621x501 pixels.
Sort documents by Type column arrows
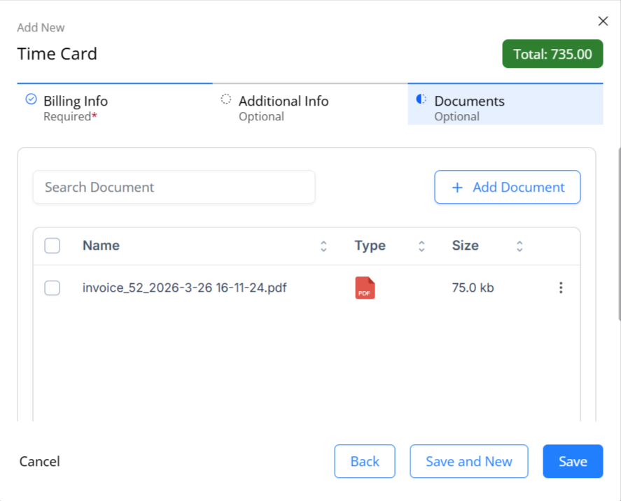(421, 246)
